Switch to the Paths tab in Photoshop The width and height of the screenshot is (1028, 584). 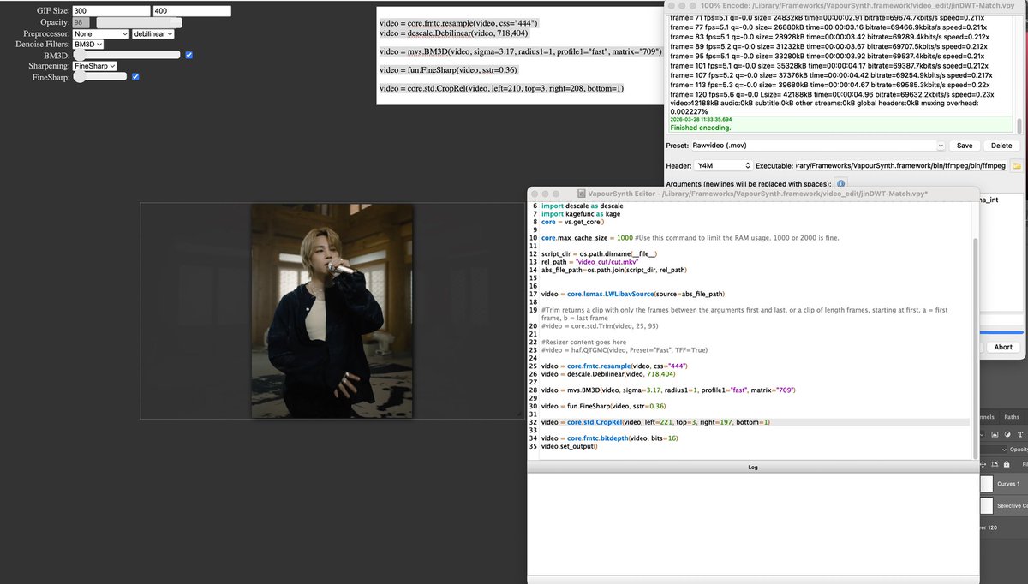(1012, 417)
